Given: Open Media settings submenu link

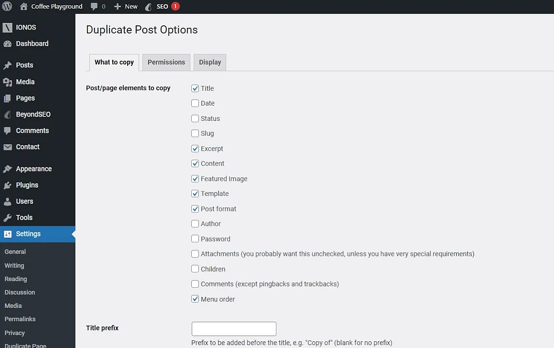Looking at the screenshot, I should [13, 306].
